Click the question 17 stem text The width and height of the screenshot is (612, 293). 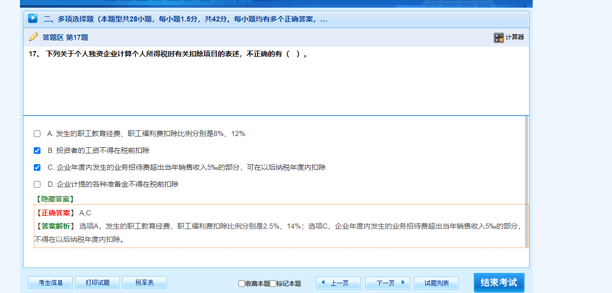(169, 54)
